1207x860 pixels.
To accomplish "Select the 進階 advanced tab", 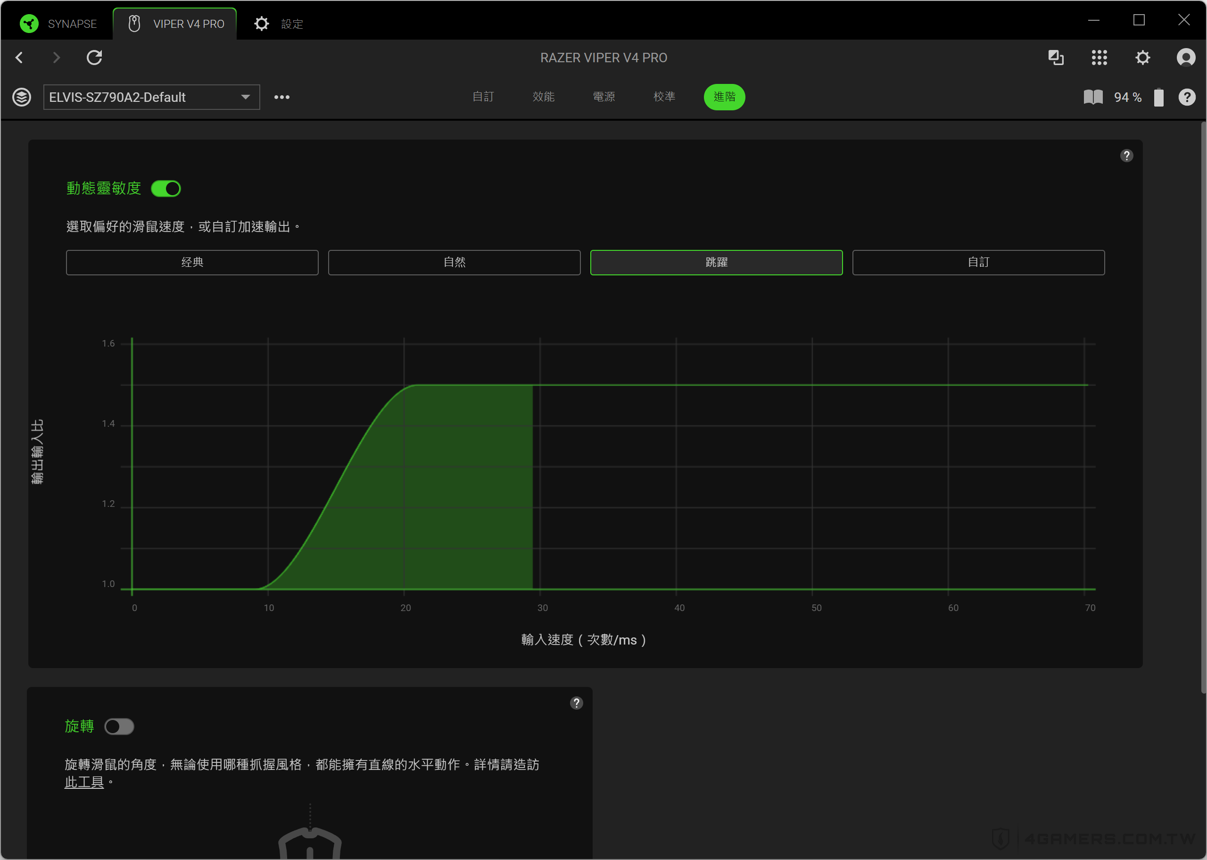I will click(724, 97).
